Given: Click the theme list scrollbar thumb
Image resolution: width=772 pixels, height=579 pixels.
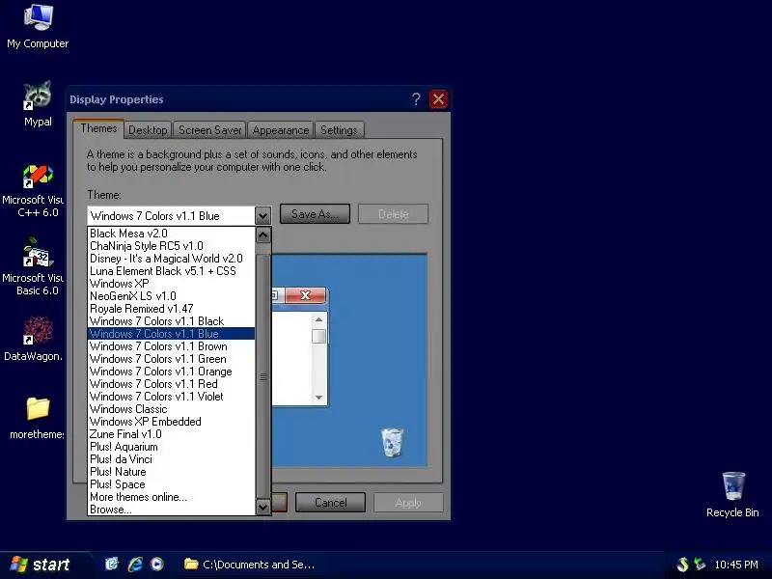Looking at the screenshot, I should click(262, 376).
